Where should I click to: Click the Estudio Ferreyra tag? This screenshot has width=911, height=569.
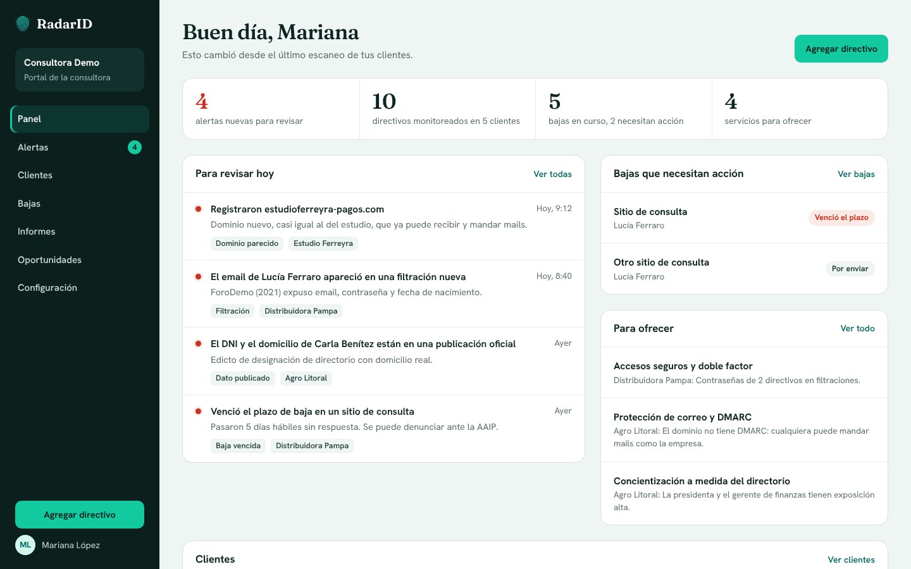[323, 243]
